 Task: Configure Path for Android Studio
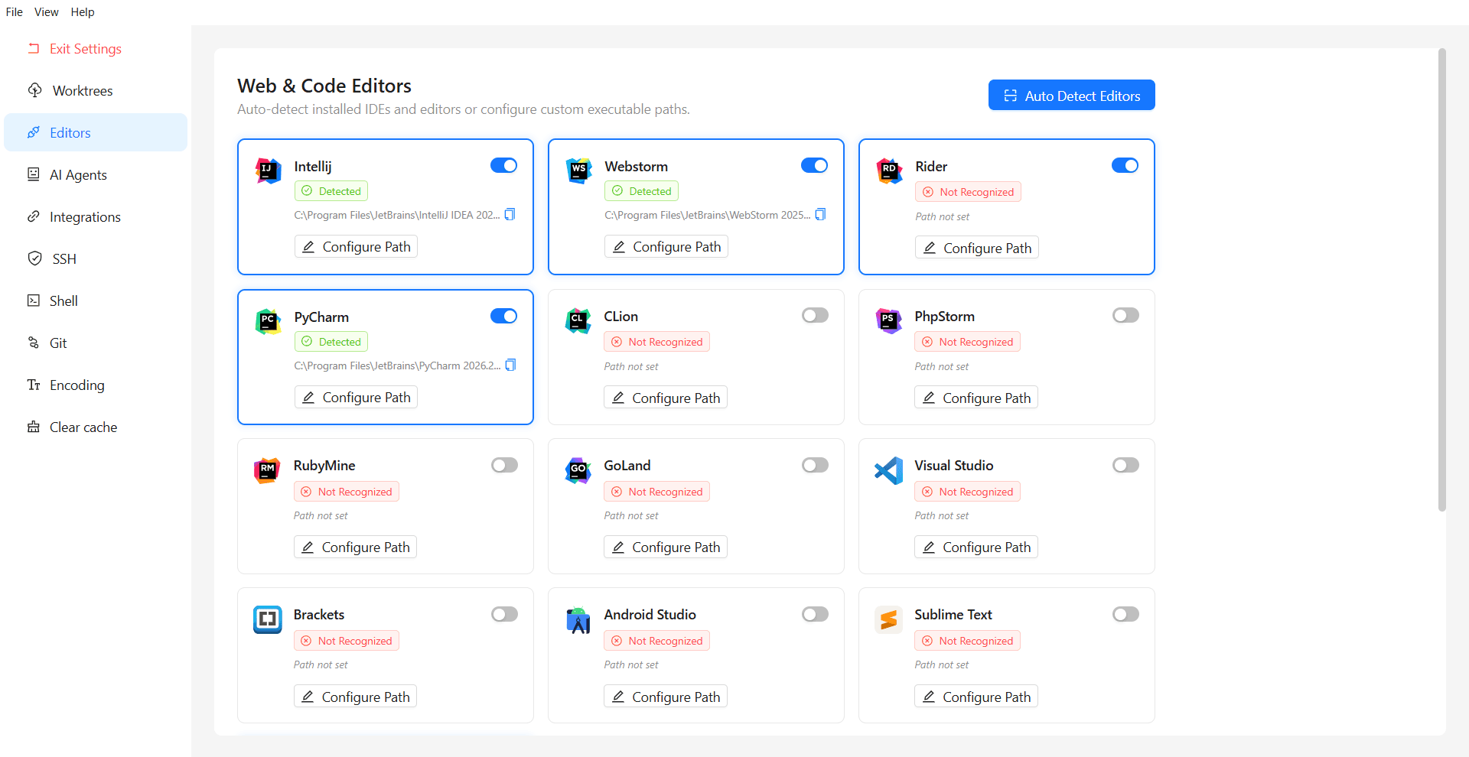pyautogui.click(x=666, y=697)
